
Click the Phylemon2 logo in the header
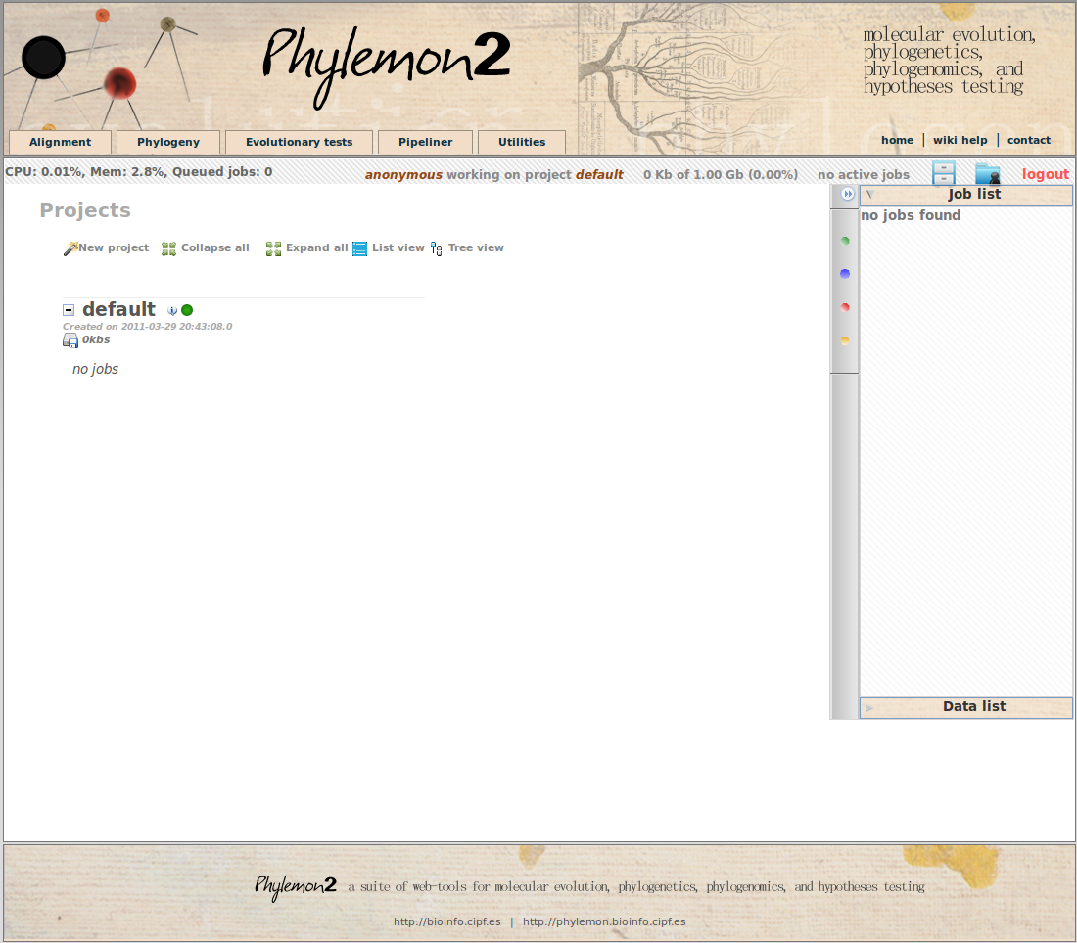click(x=386, y=61)
